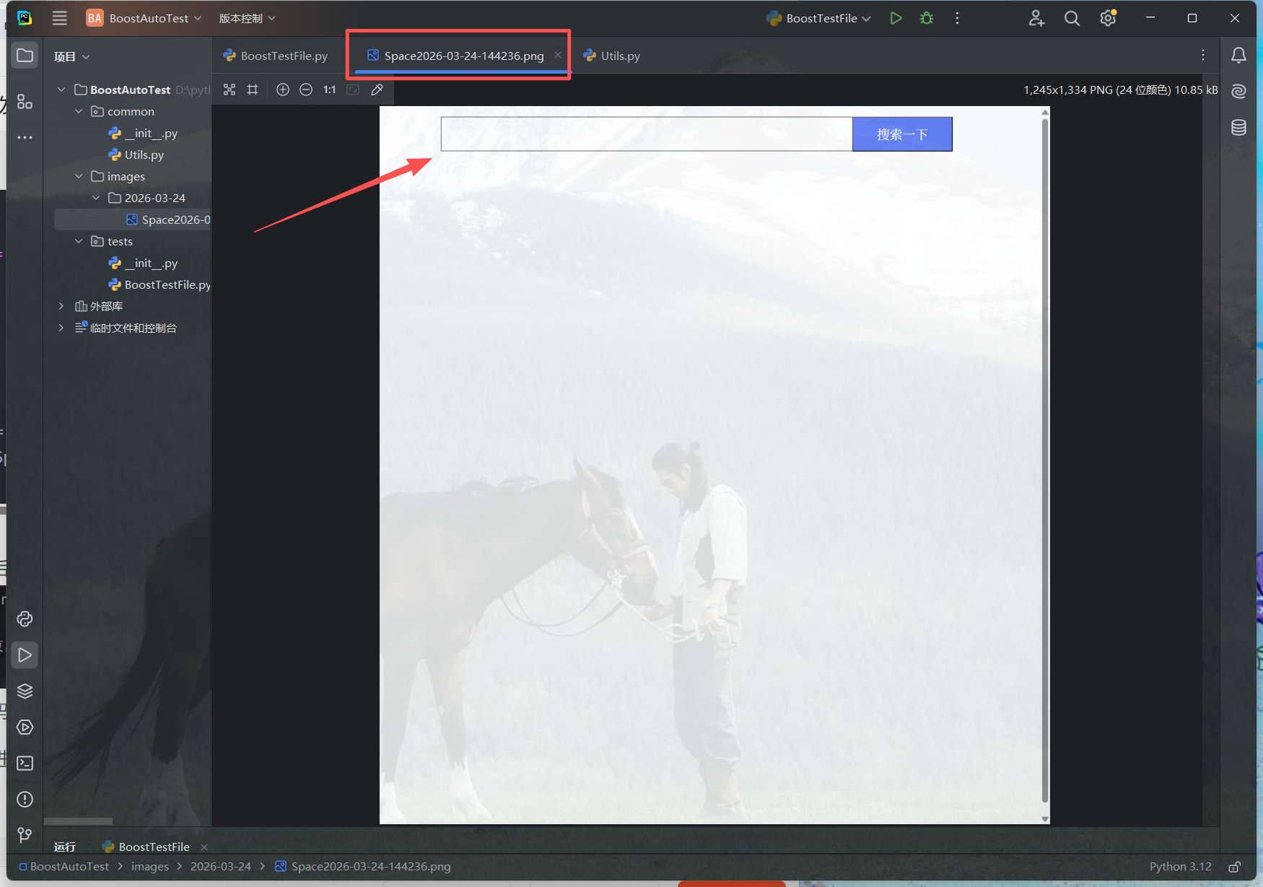
Task: Click images breadcrumb in status bar
Action: [x=150, y=867]
